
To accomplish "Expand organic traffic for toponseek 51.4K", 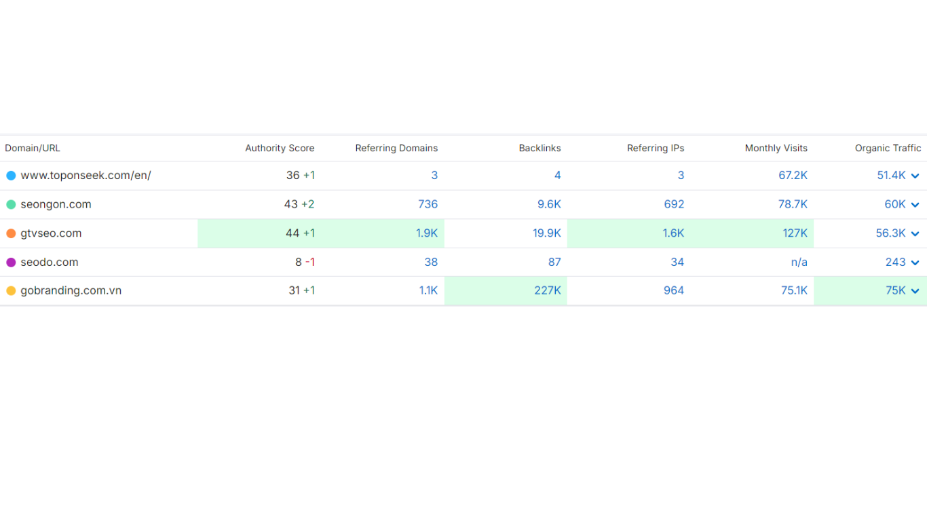I will (x=915, y=176).
